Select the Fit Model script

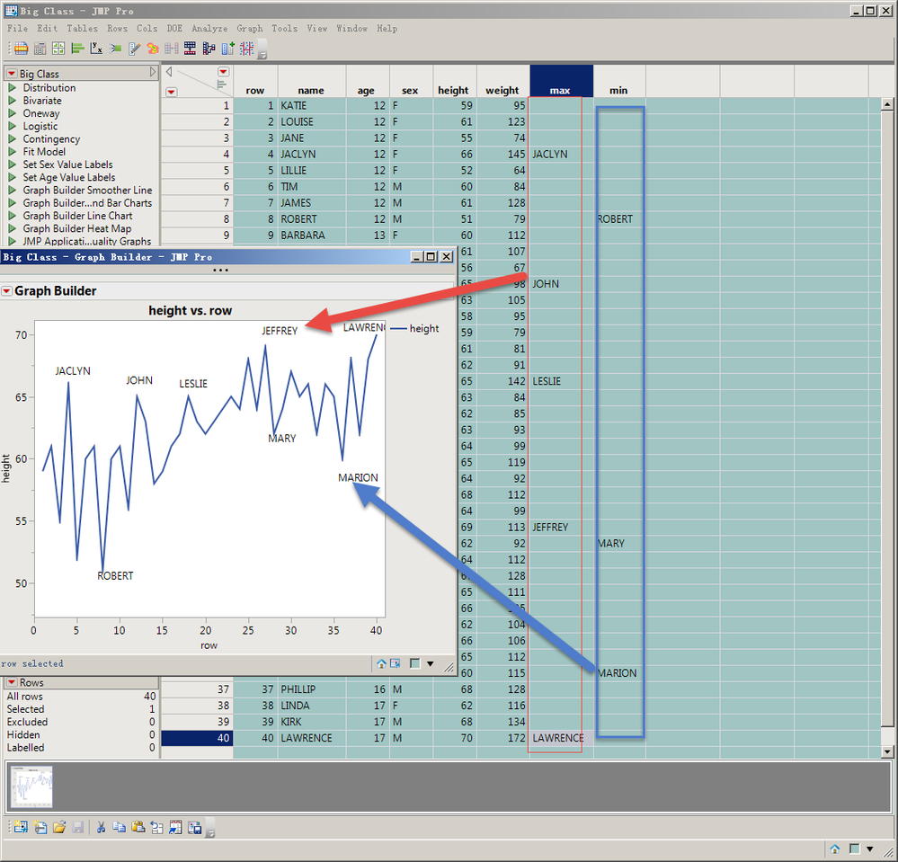pyautogui.click(x=44, y=152)
